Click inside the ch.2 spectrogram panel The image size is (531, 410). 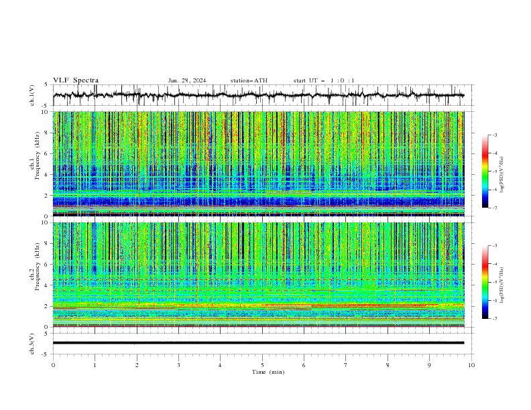(258, 275)
